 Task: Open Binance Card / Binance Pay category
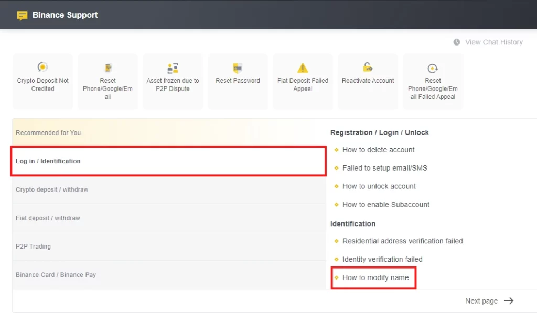pos(169,275)
